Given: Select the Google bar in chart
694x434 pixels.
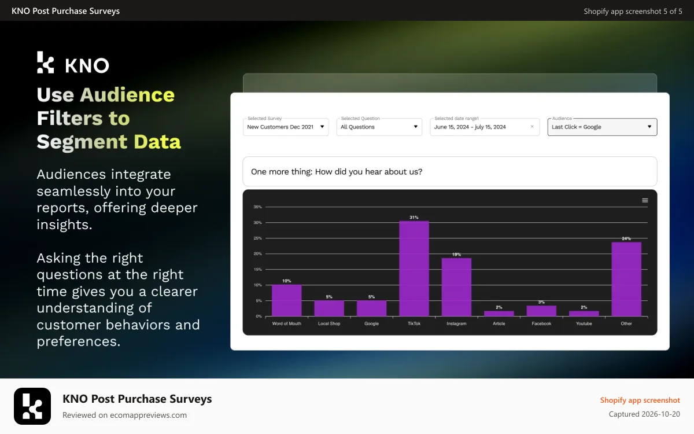Looking at the screenshot, I should point(371,308).
